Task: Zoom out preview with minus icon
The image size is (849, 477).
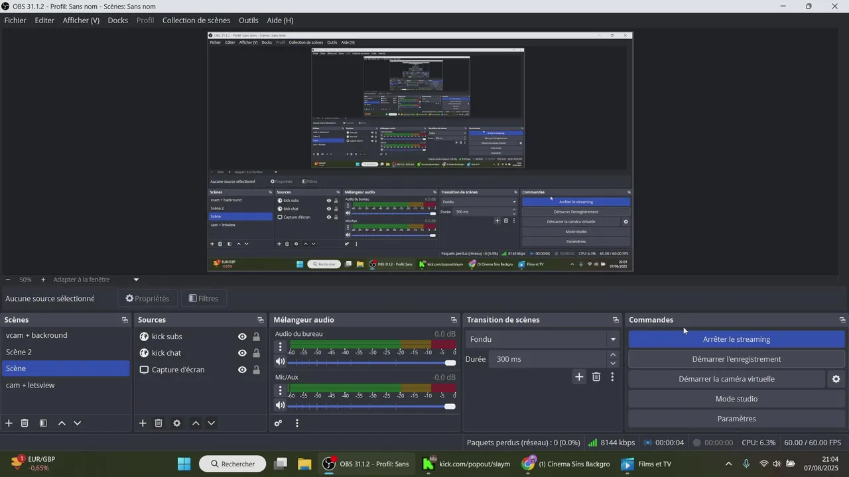Action: click(7, 280)
